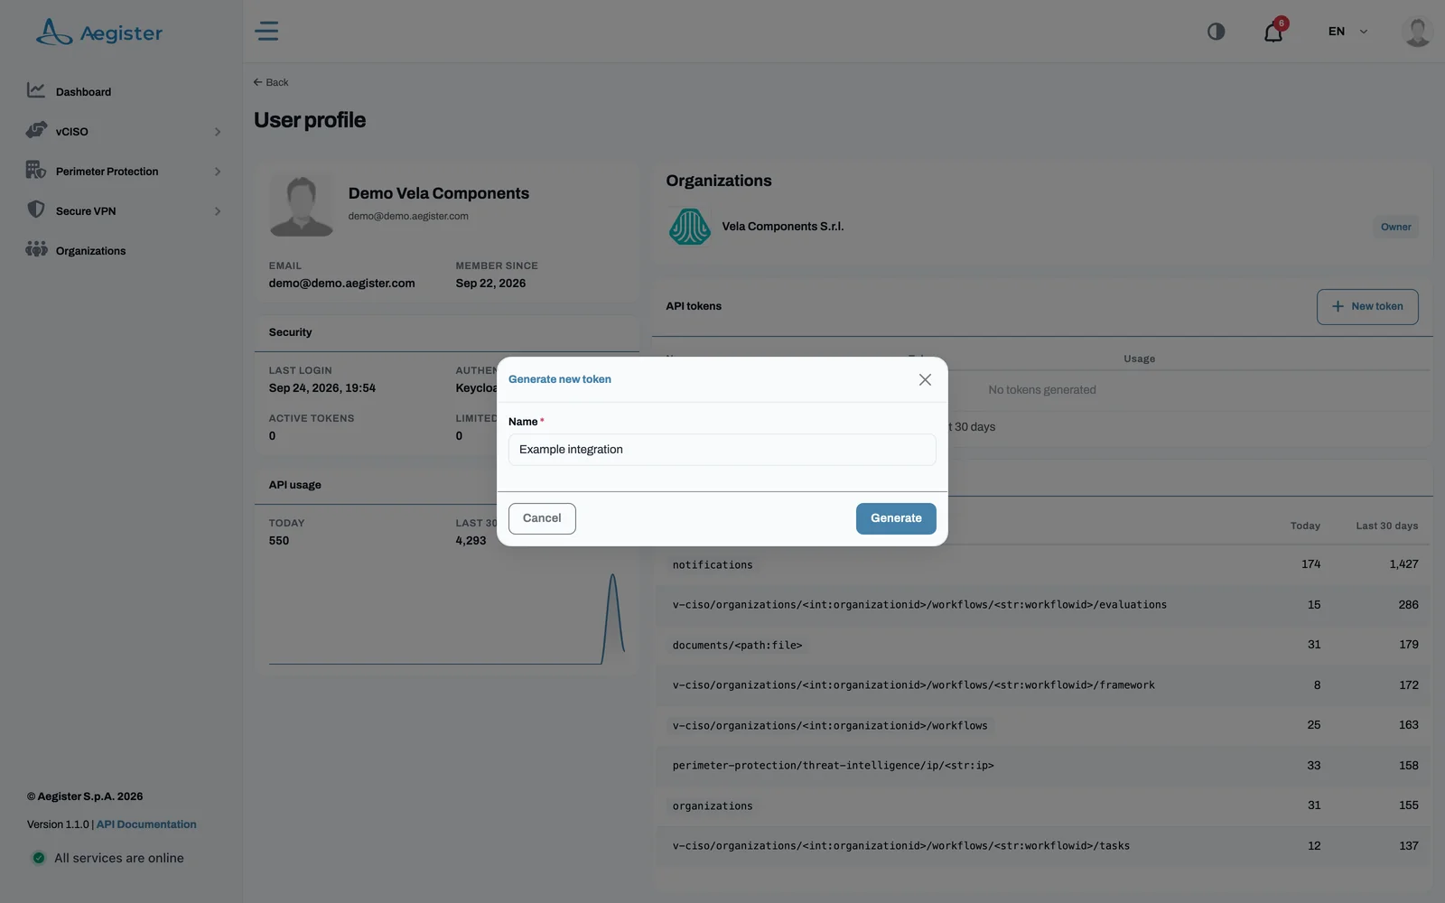
Task: Select the notifications endpoint row
Action: click(x=1043, y=564)
